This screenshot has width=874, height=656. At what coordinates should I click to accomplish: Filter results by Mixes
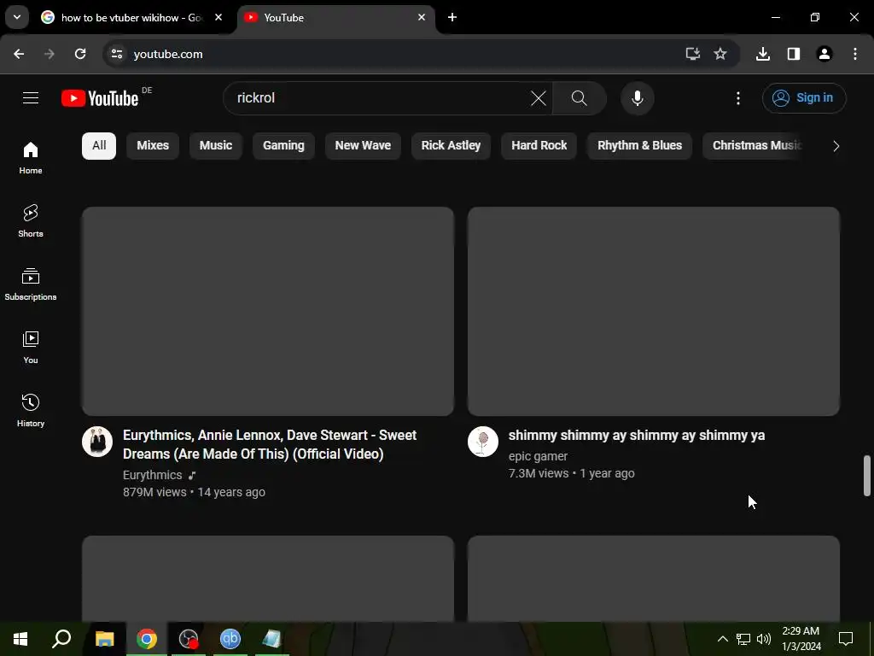point(153,145)
